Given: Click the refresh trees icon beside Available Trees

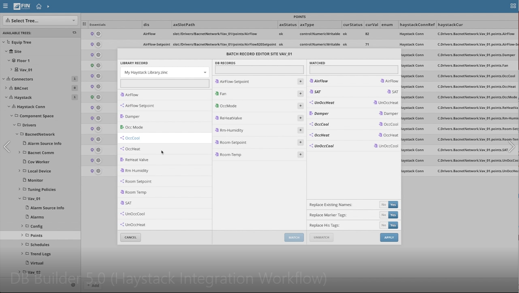Looking at the screenshot, I should [x=75, y=33].
